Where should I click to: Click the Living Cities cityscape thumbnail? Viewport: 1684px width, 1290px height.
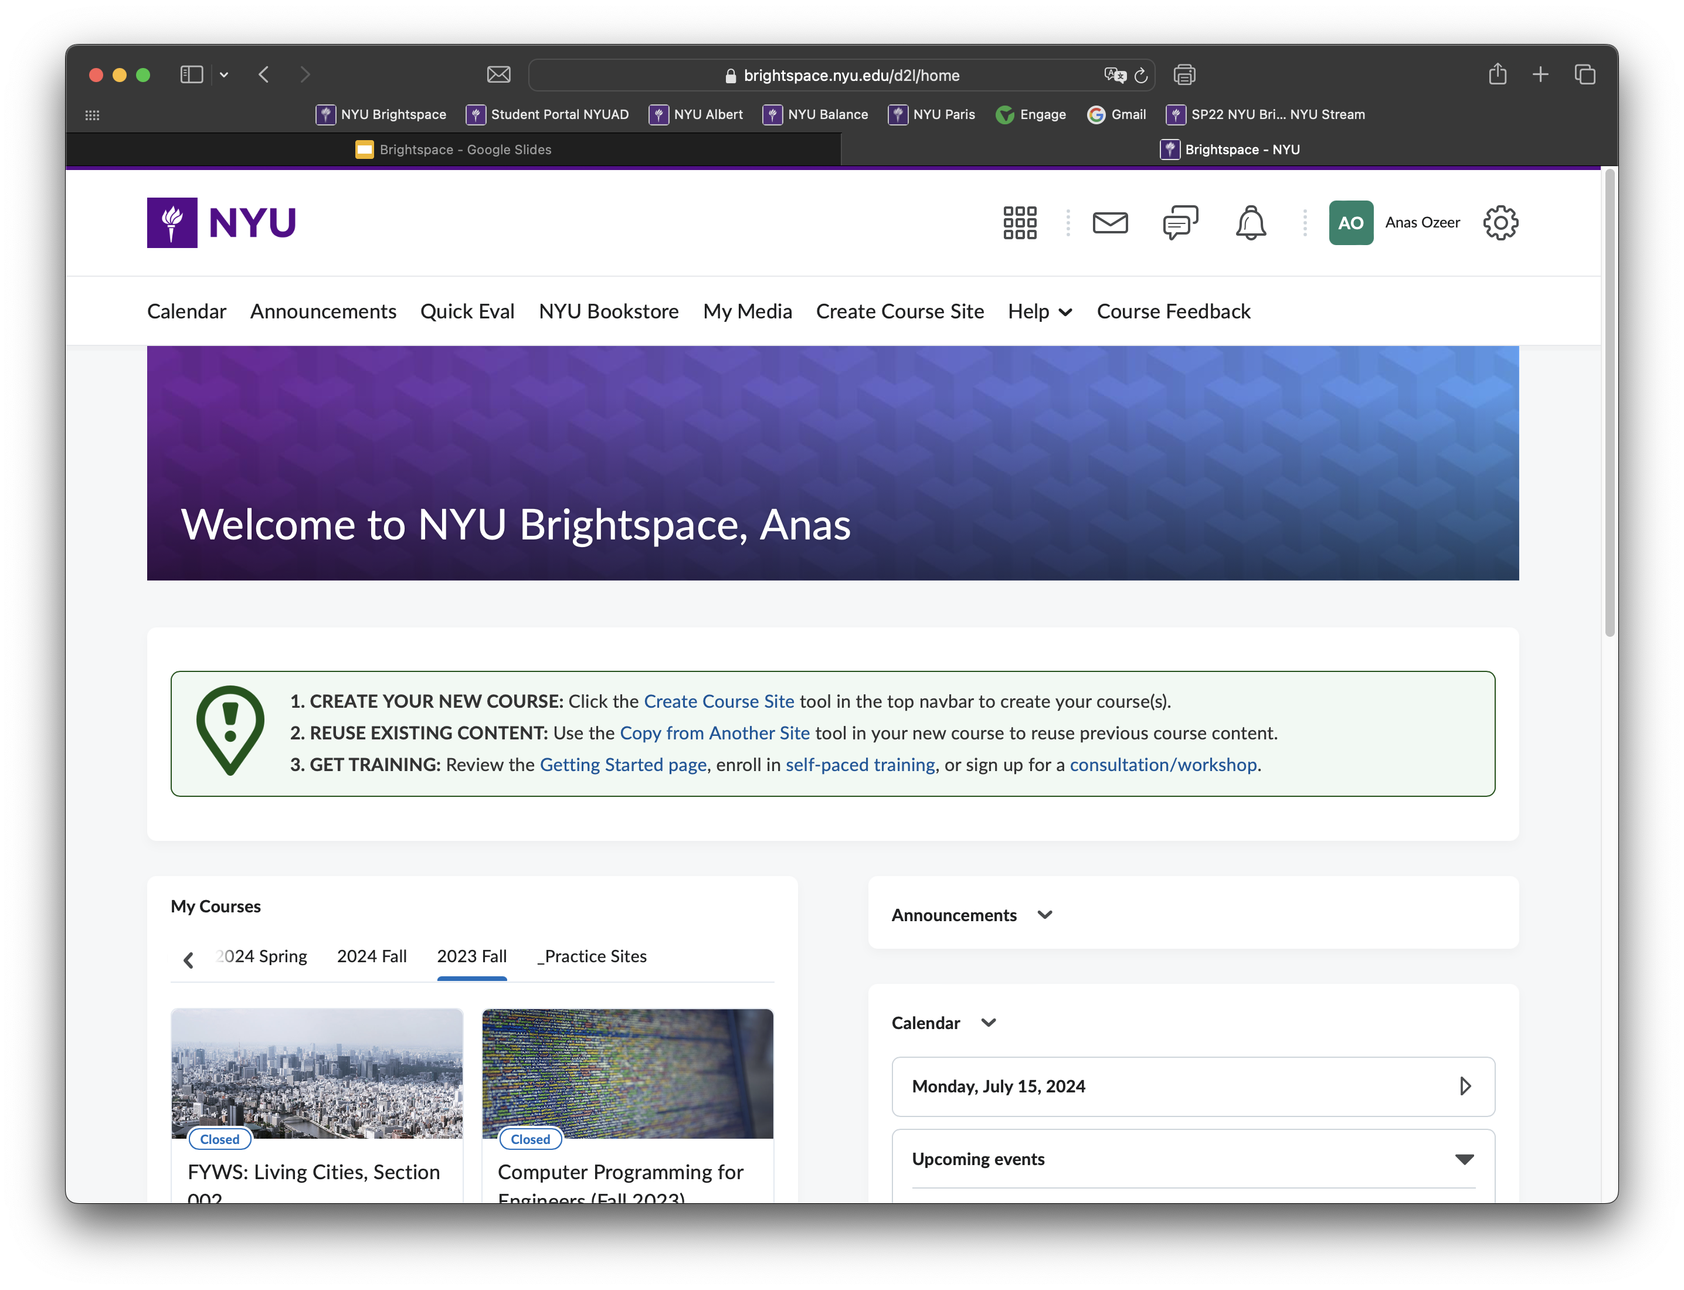[317, 1074]
